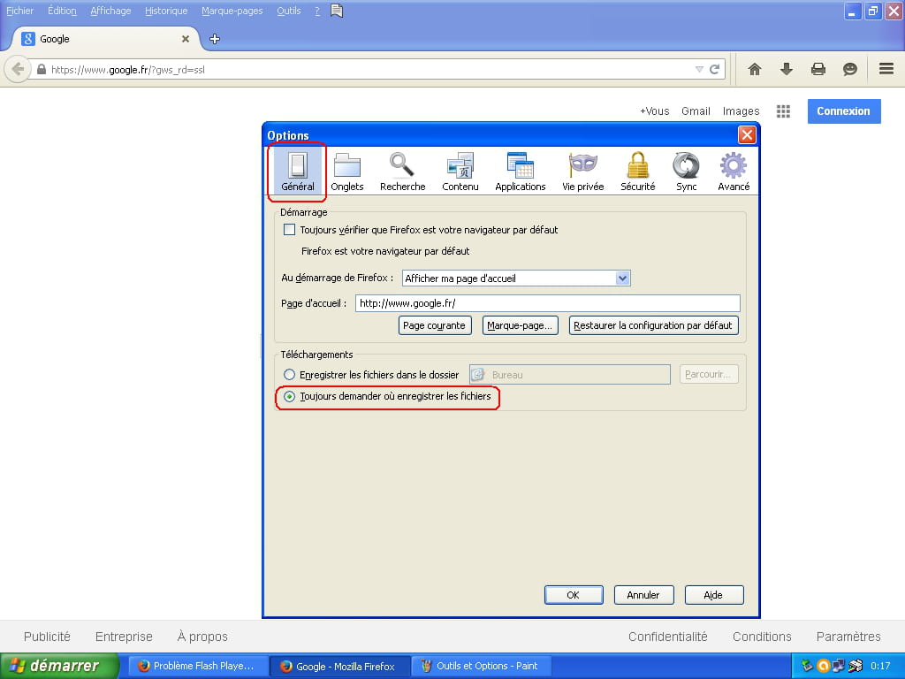Open the downloads arrow icon
Screen dimensions: 905x679
tap(786, 69)
